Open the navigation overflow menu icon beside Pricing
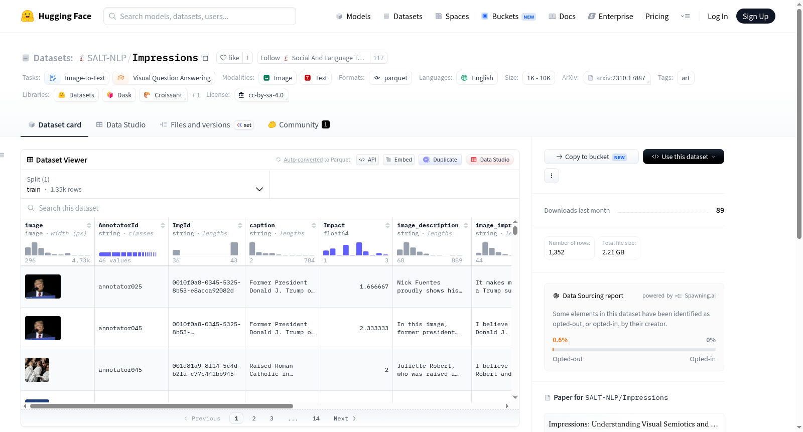The height and width of the screenshot is (432, 803). click(685, 16)
